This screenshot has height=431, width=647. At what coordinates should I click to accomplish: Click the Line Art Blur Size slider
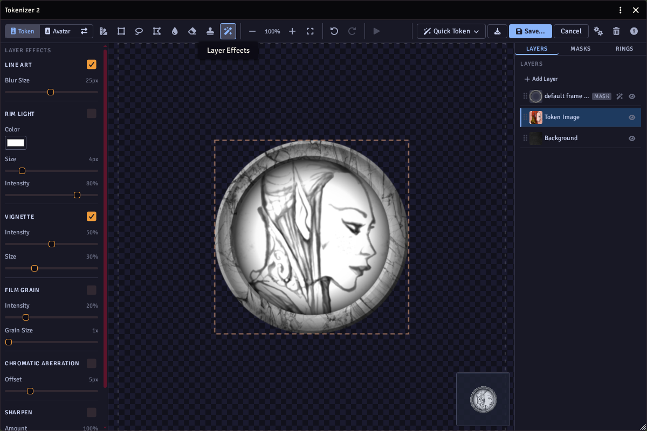coord(52,92)
